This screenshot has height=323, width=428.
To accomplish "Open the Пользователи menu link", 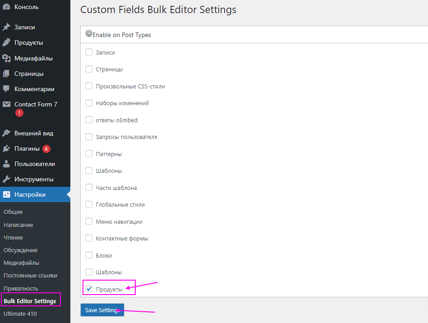I will tap(35, 164).
